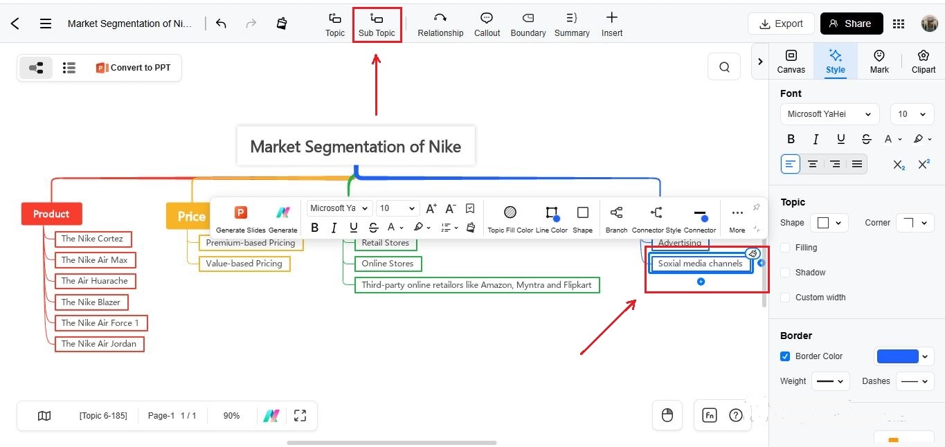This screenshot has height=447, width=945.
Task: Select right text alignment
Action: coord(835,164)
